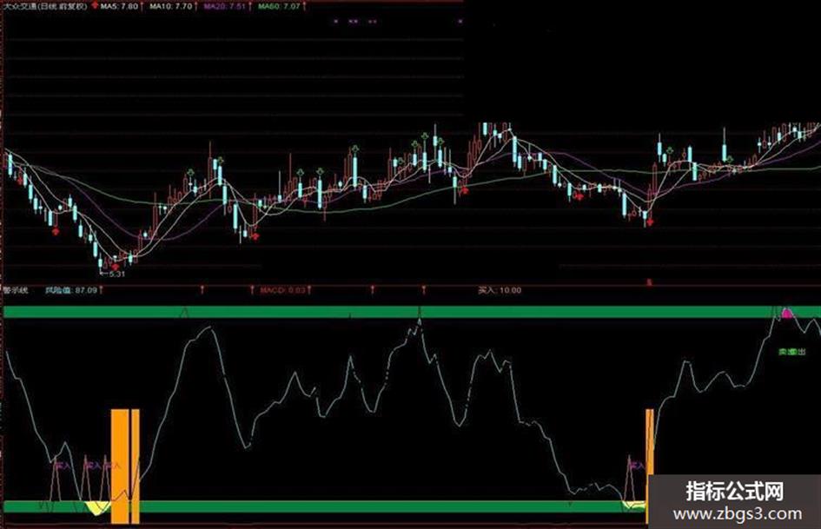Click the magenta sell marker in top green band
Viewport: 821px width, 529px height.
(x=787, y=313)
